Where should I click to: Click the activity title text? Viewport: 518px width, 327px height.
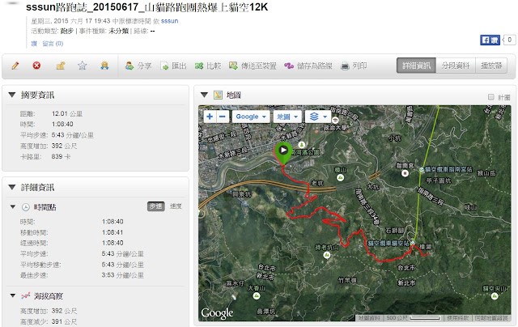pyautogui.click(x=147, y=7)
